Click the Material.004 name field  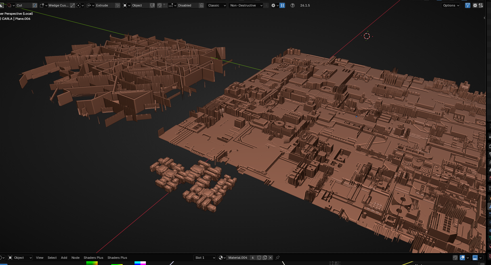(238, 258)
